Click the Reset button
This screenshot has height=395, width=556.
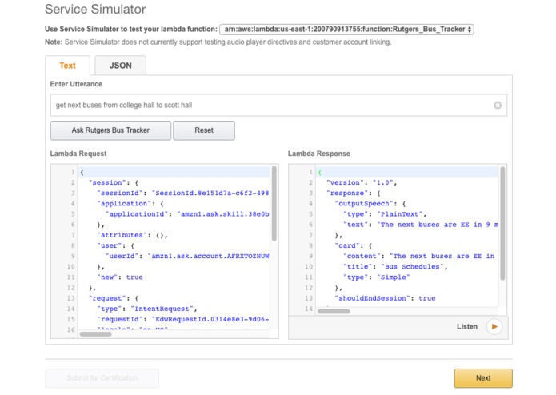click(x=203, y=130)
